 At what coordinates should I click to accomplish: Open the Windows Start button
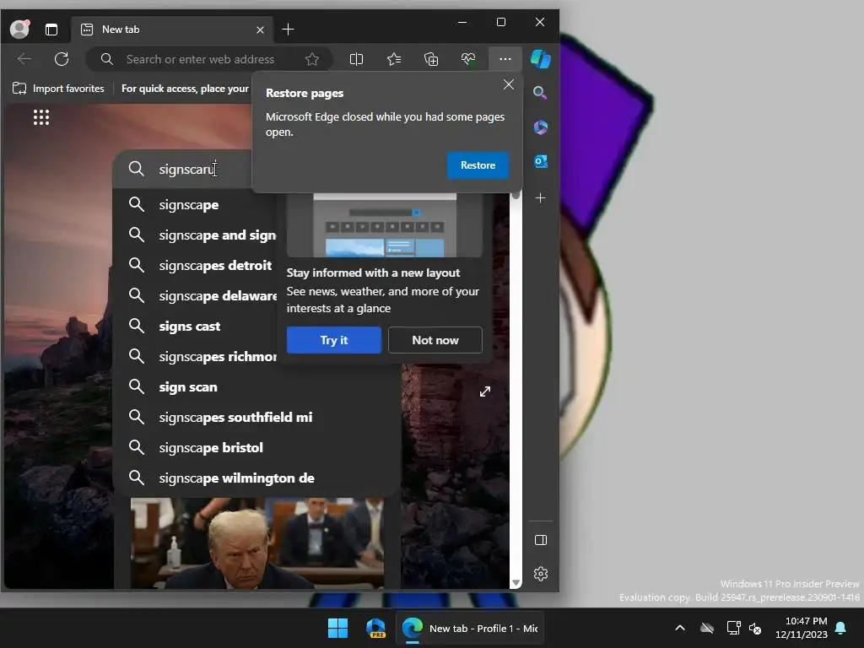pyautogui.click(x=337, y=628)
